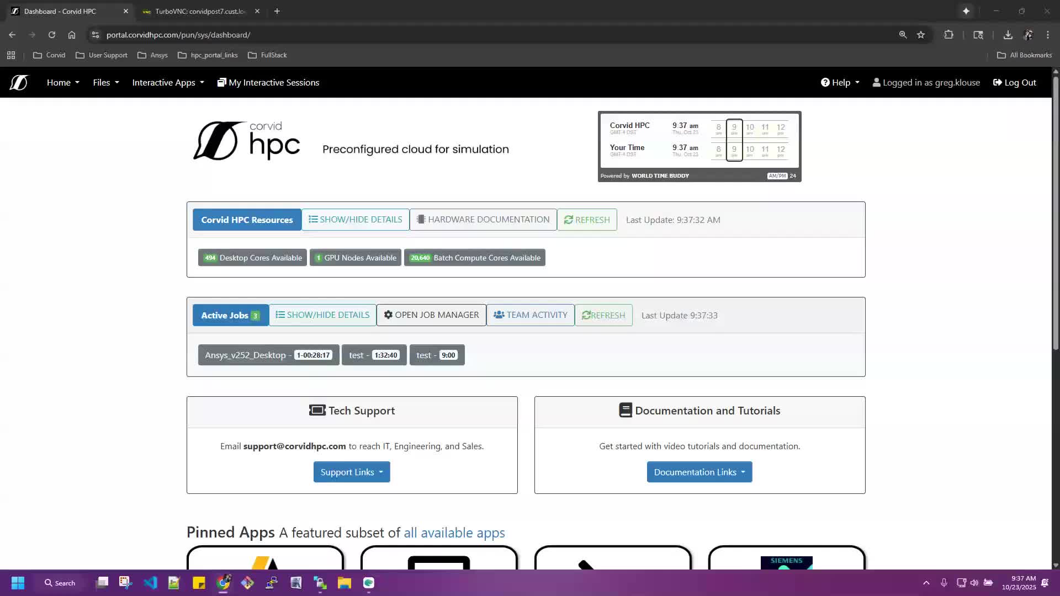The height and width of the screenshot is (596, 1060).
Task: Open the browser zoom magnifier icon
Action: tap(903, 35)
